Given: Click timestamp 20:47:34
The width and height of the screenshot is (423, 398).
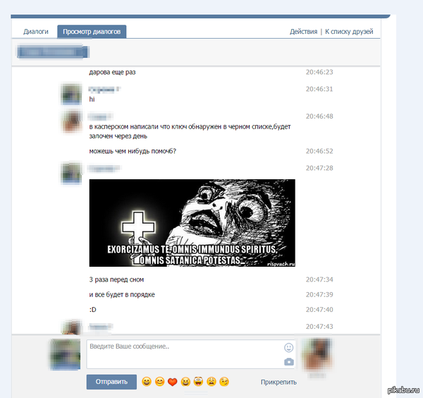Looking at the screenshot, I should (x=319, y=279).
